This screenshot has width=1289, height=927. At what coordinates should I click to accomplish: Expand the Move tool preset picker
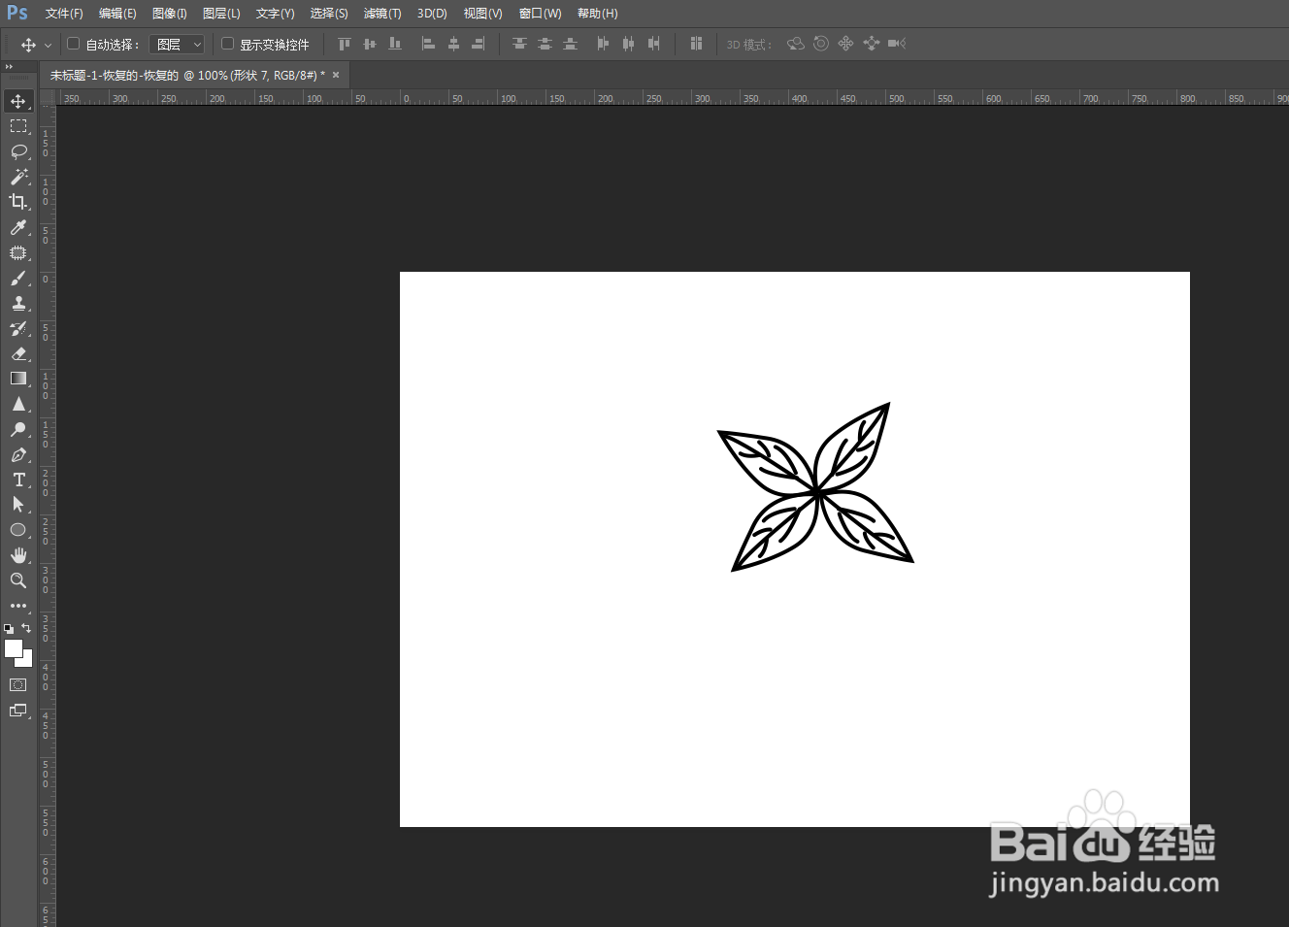point(48,45)
